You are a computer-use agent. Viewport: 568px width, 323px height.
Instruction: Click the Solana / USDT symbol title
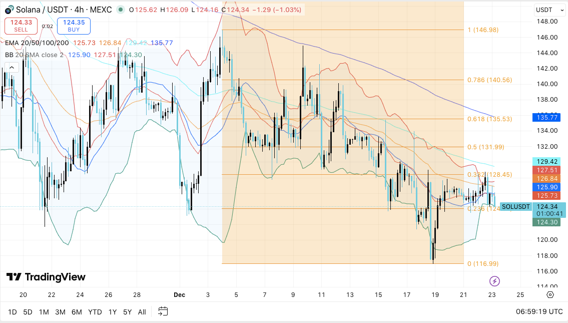(x=43, y=10)
